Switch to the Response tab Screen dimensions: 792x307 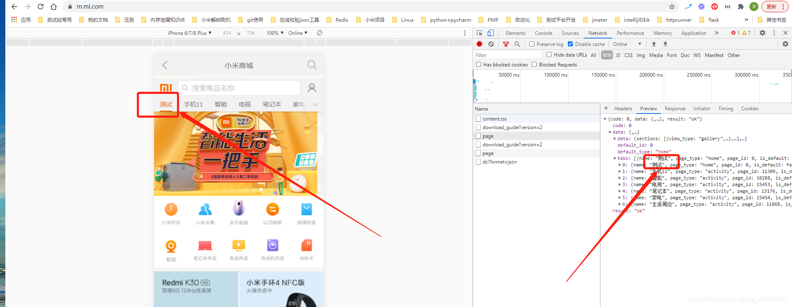point(675,108)
